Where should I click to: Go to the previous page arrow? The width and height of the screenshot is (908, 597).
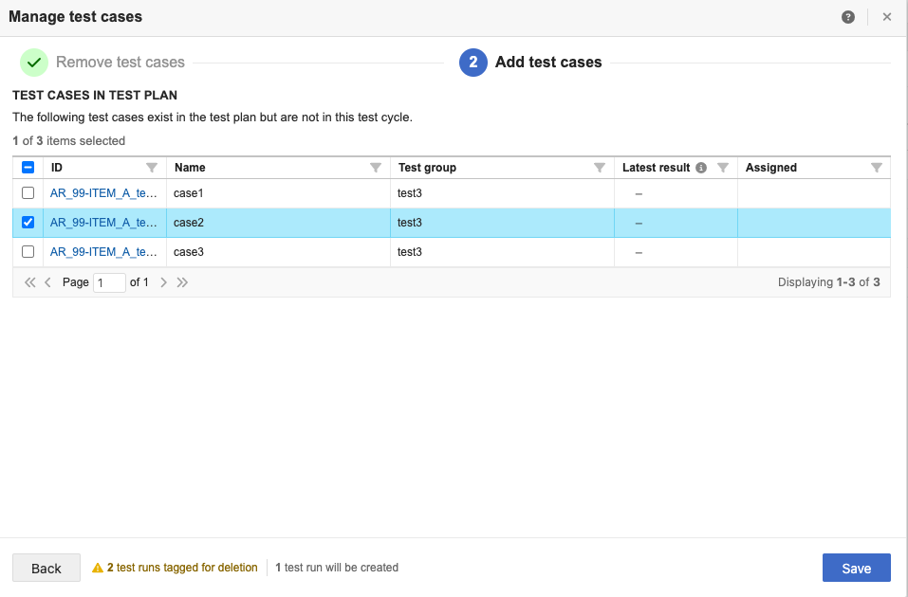(x=48, y=282)
